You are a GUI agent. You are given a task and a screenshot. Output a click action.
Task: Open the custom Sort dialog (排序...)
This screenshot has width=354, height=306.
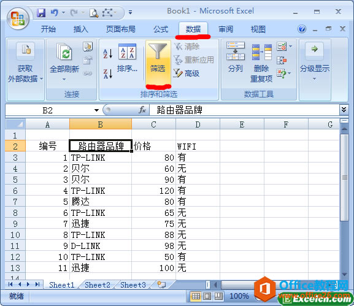coord(128,58)
